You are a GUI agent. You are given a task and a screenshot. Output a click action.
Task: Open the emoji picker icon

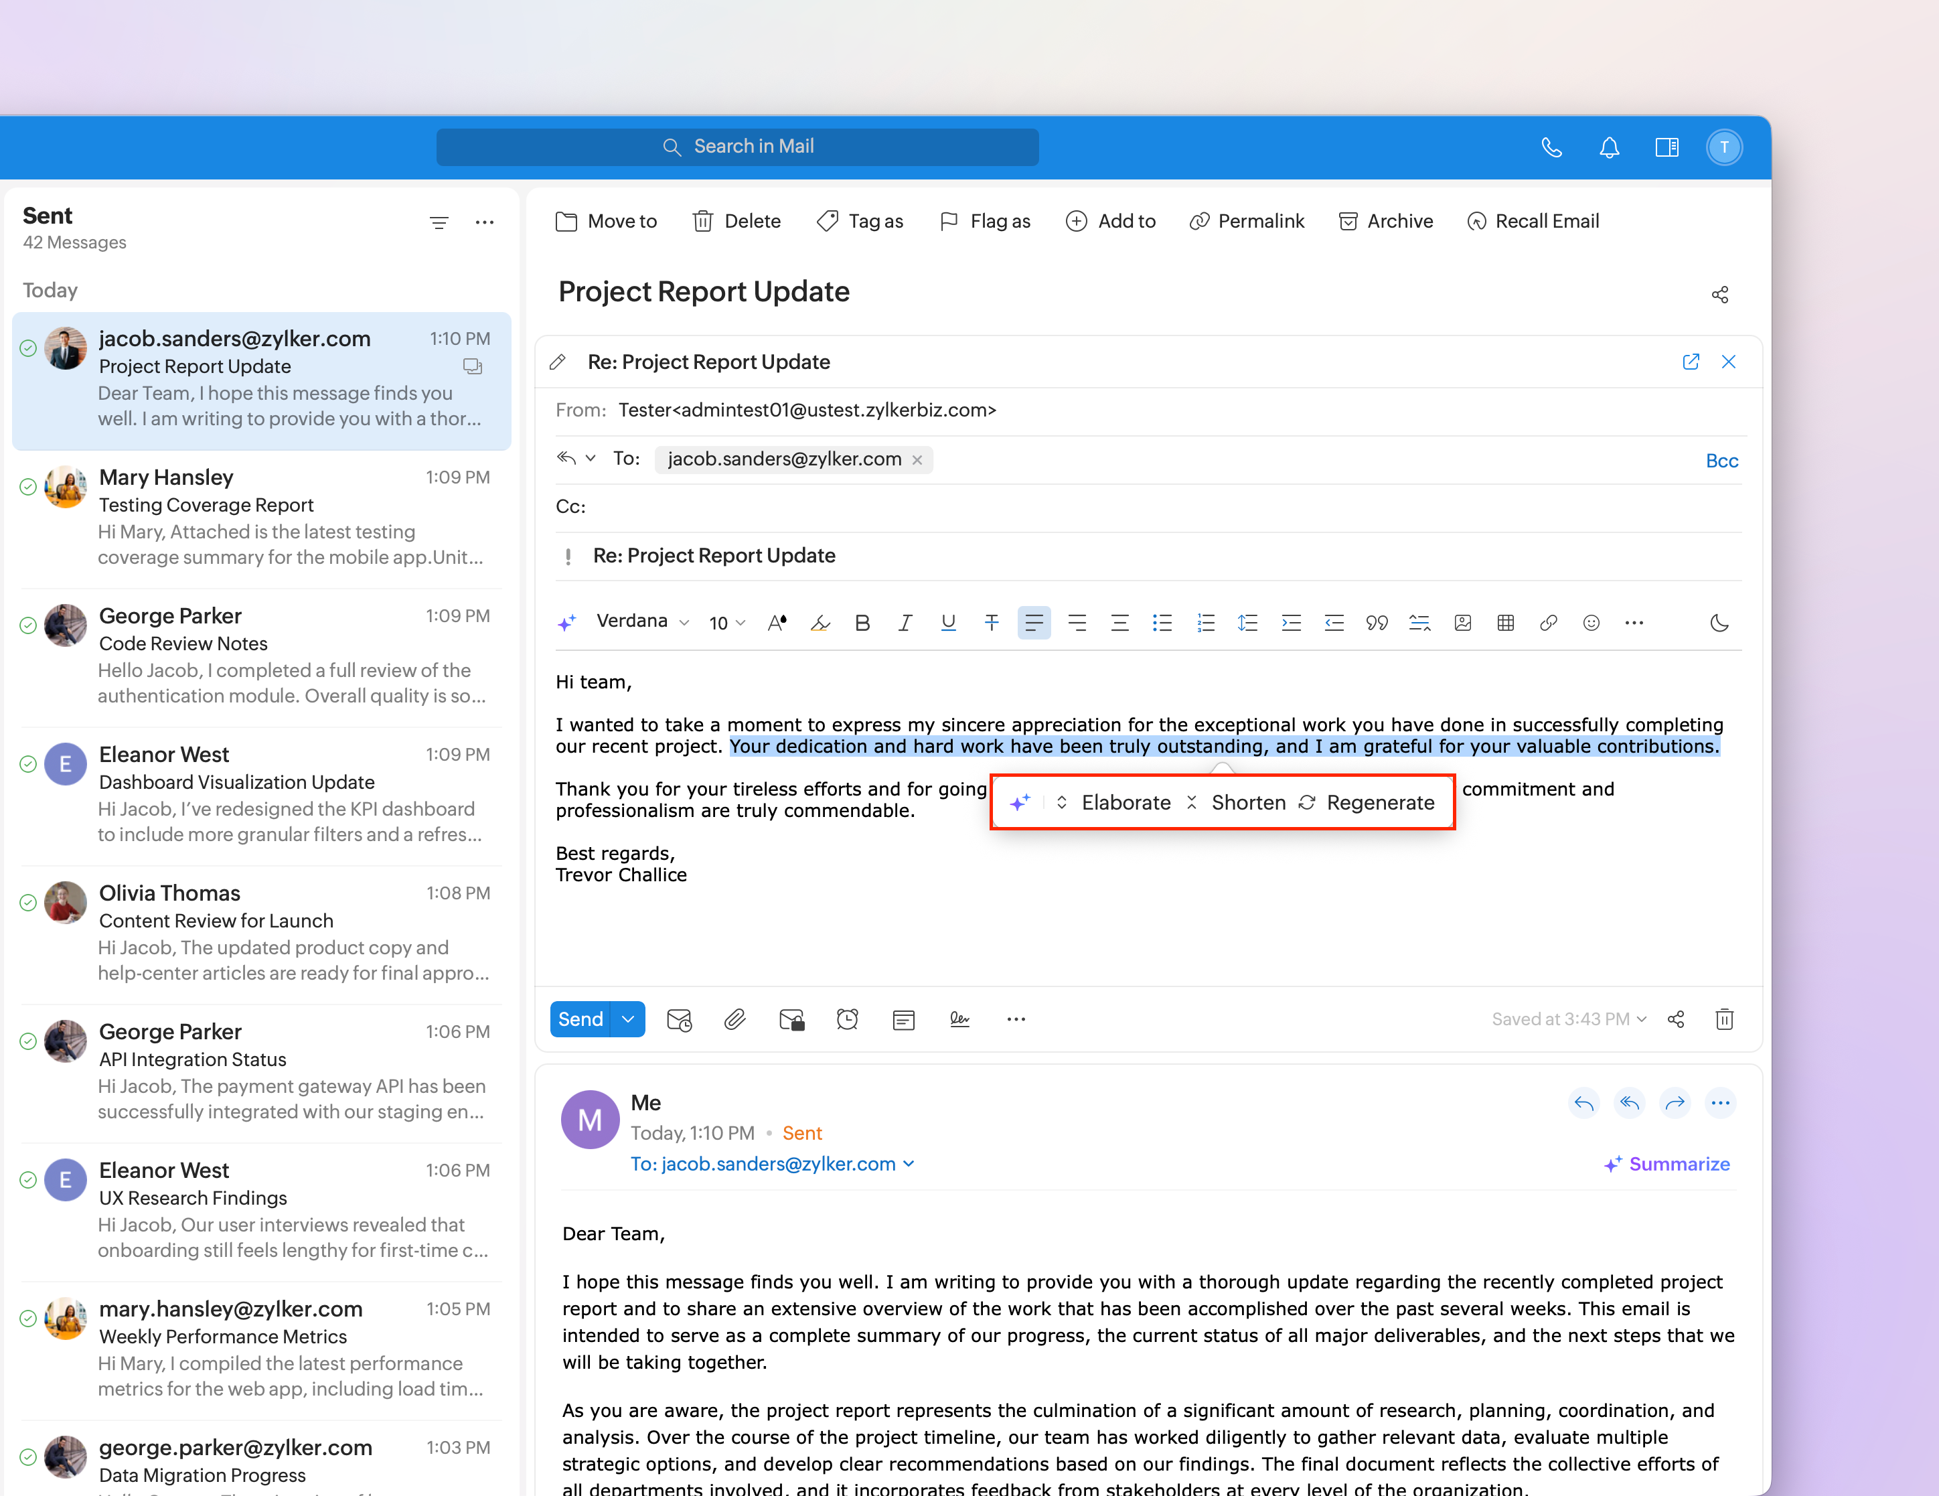coord(1590,622)
